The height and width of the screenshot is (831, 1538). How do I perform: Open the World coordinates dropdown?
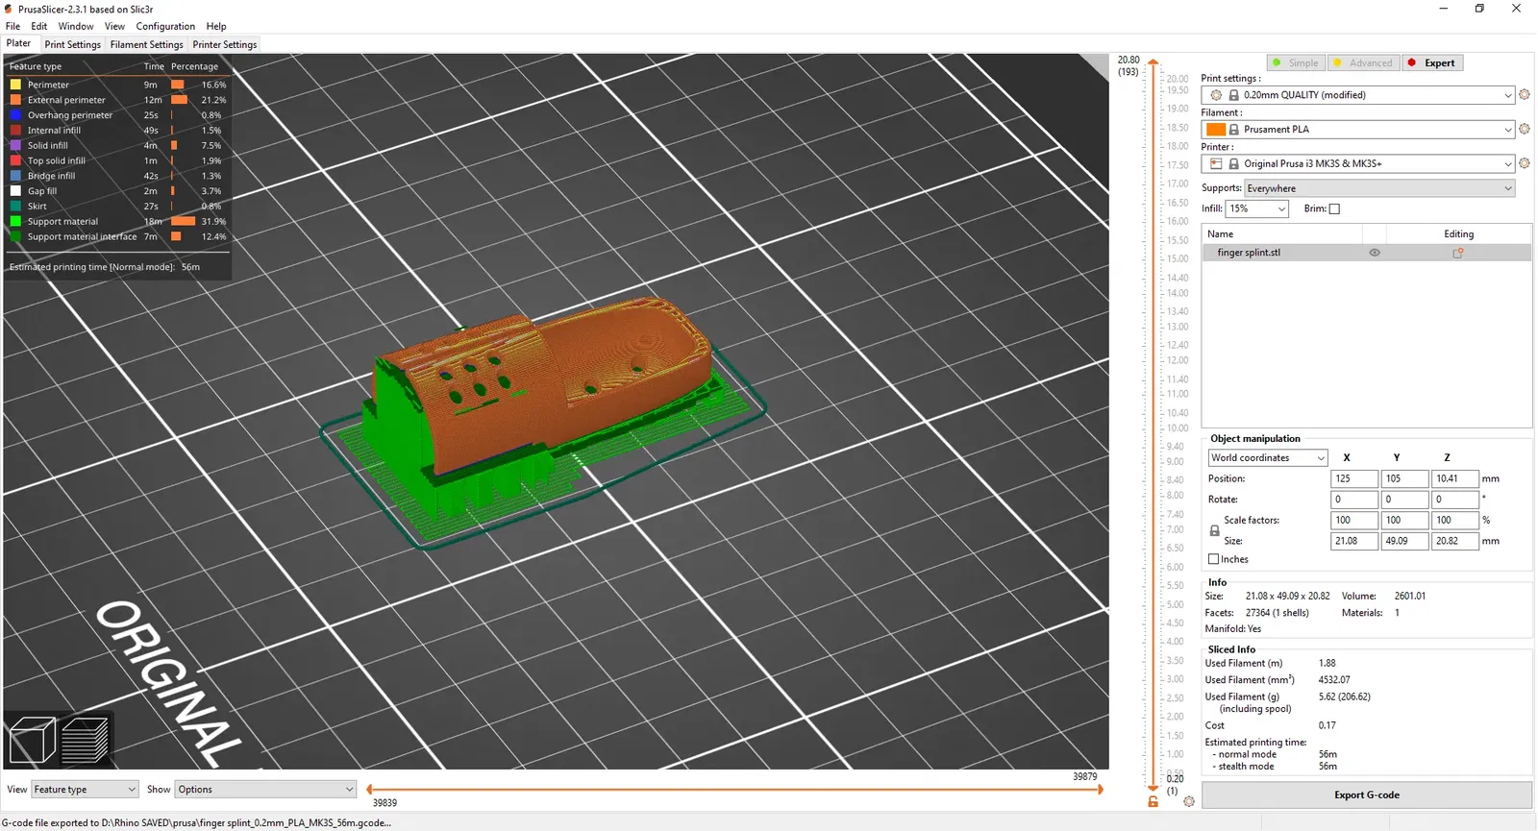pos(1268,458)
